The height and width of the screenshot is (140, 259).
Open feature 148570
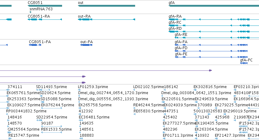(x=15, y=124)
